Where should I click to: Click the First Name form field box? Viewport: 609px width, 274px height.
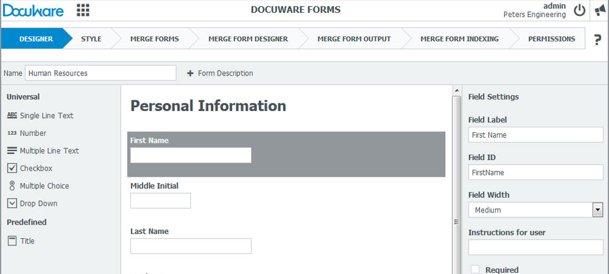pos(191,155)
